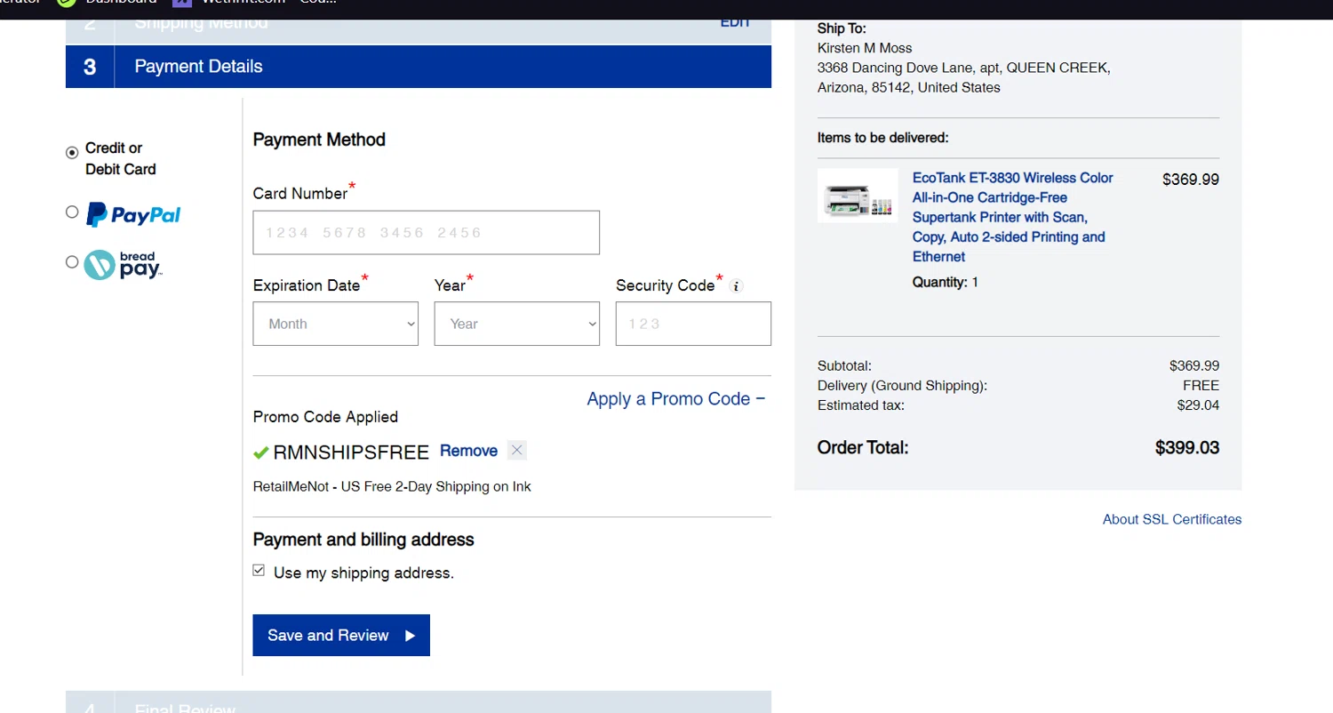Collapse the Apply a Promo Code section

(675, 399)
